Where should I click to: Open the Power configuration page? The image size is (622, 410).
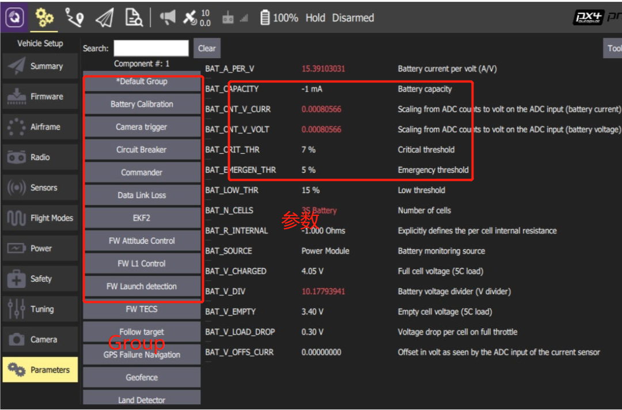40,248
